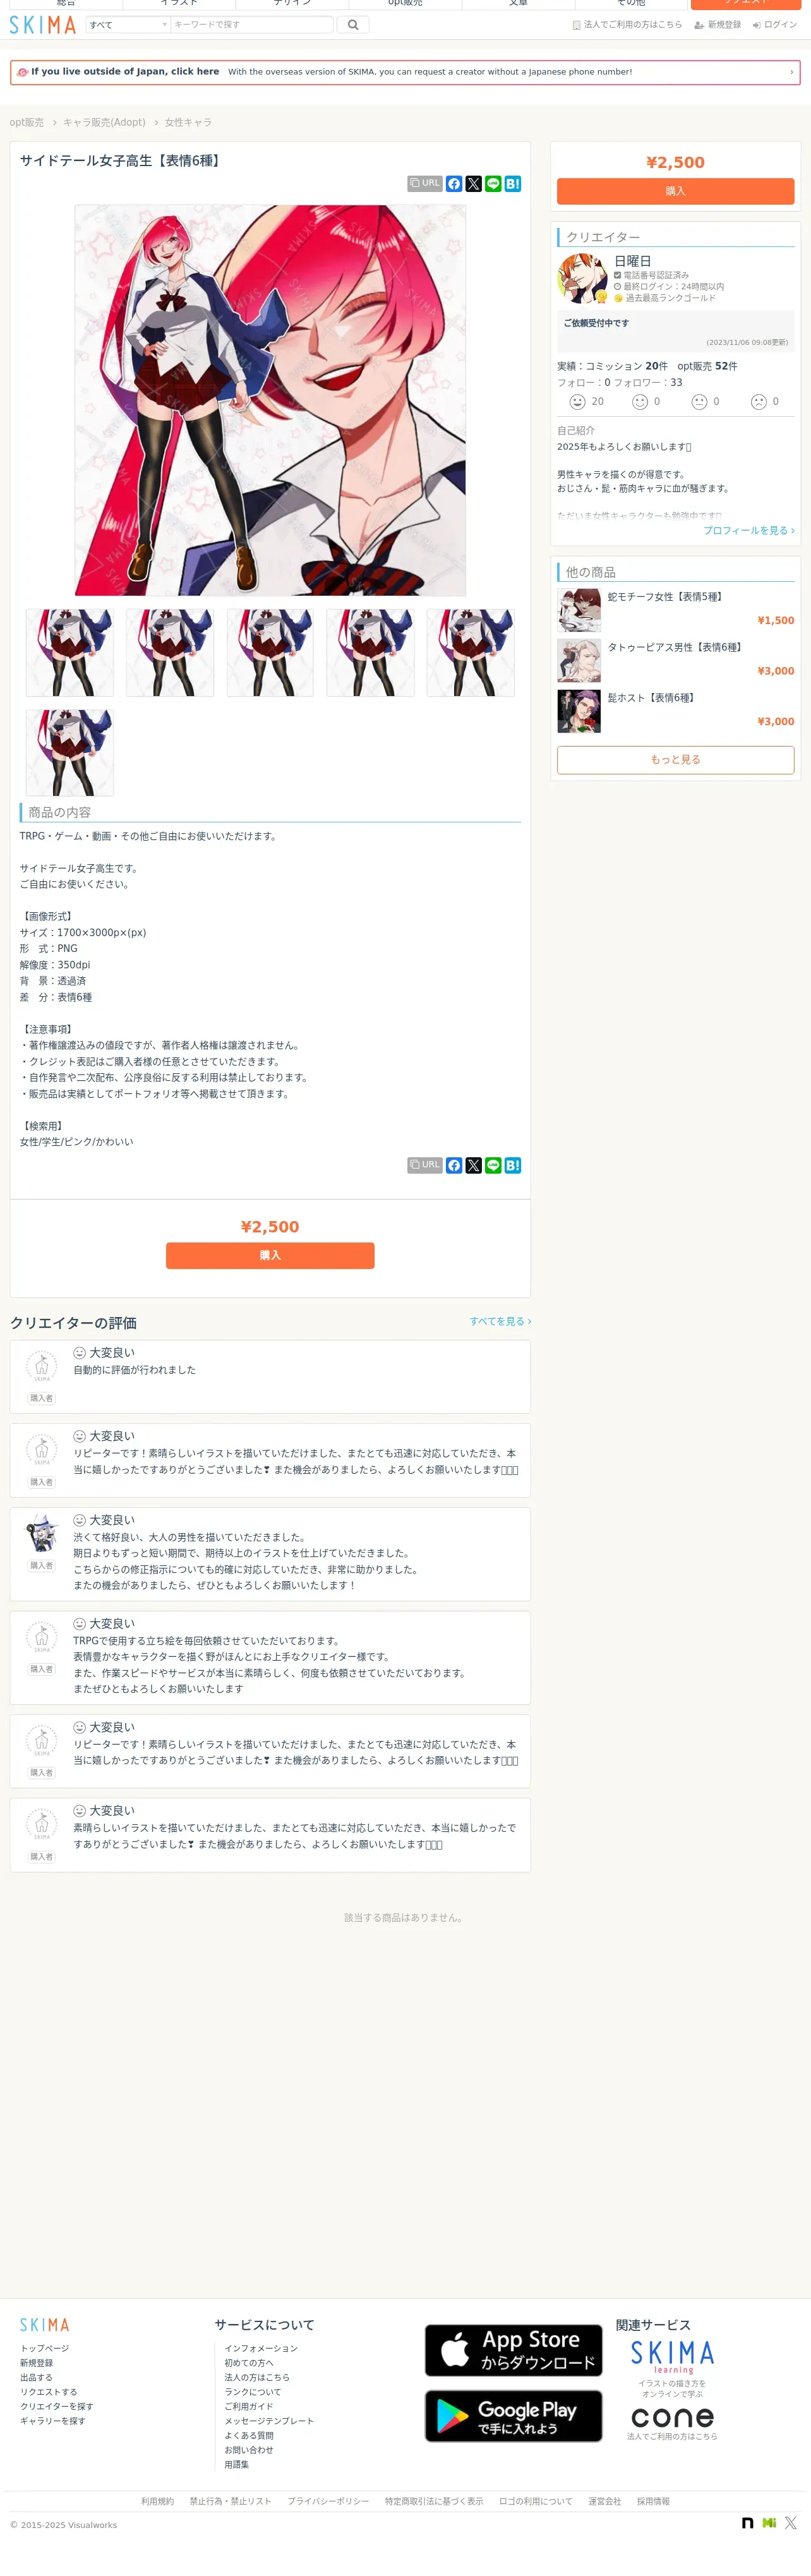Share product on X above main image
The image size is (811, 2576).
[474, 184]
